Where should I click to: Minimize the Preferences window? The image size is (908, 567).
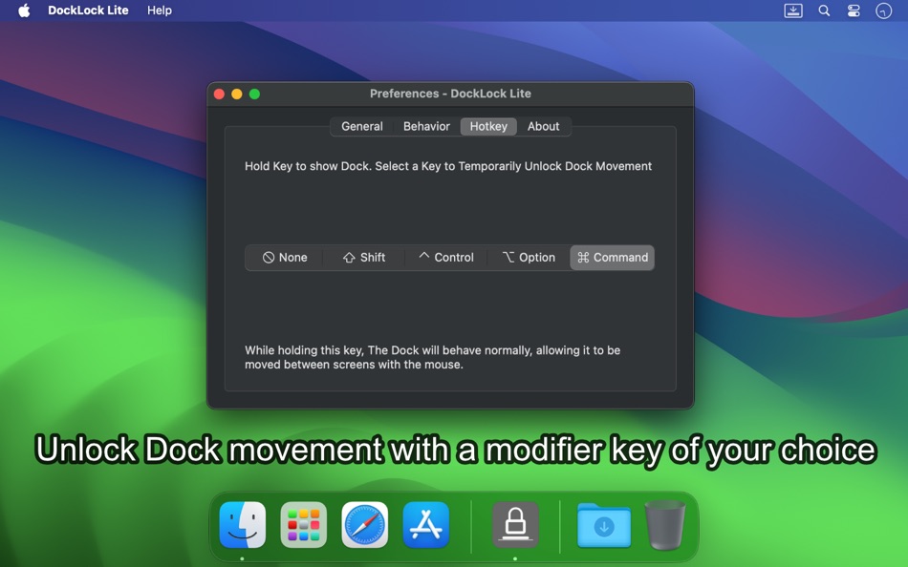tap(237, 94)
